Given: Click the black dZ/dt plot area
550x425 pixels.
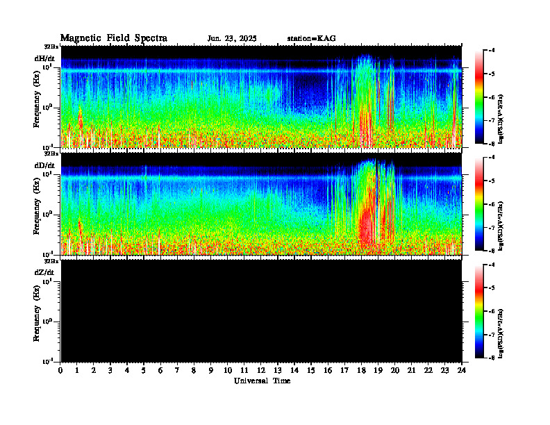Looking at the screenshot, I should pos(261,310).
